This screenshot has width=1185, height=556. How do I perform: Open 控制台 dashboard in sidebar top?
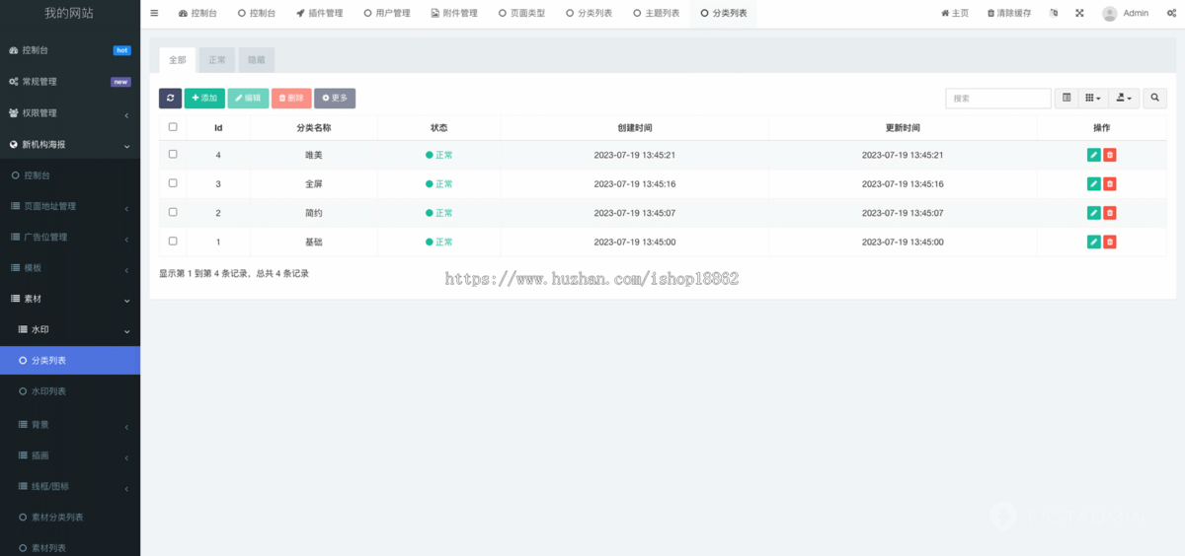pyautogui.click(x=70, y=49)
